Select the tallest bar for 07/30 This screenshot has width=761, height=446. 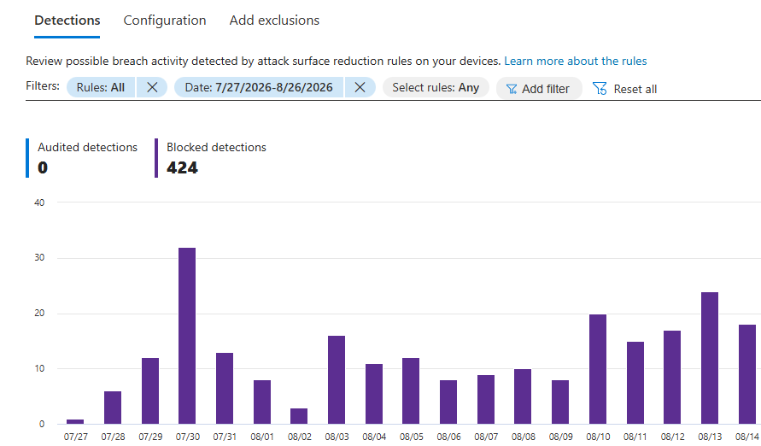(x=187, y=336)
